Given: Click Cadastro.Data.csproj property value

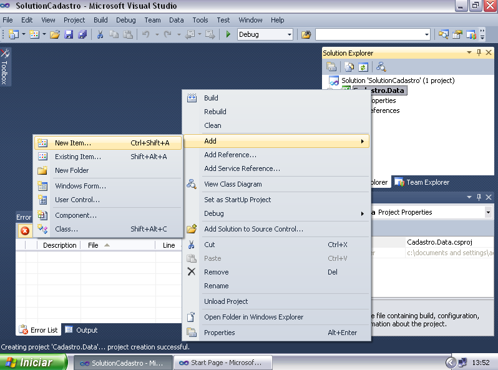Looking at the screenshot, I should point(449,242).
